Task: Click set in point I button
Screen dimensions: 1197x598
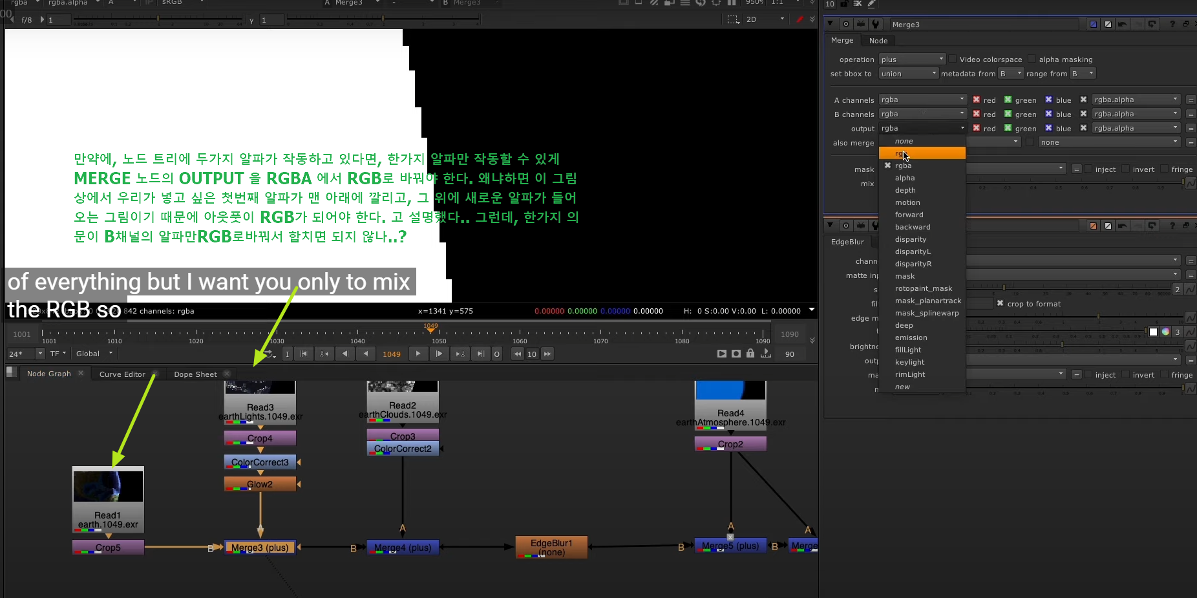Action: (288, 354)
